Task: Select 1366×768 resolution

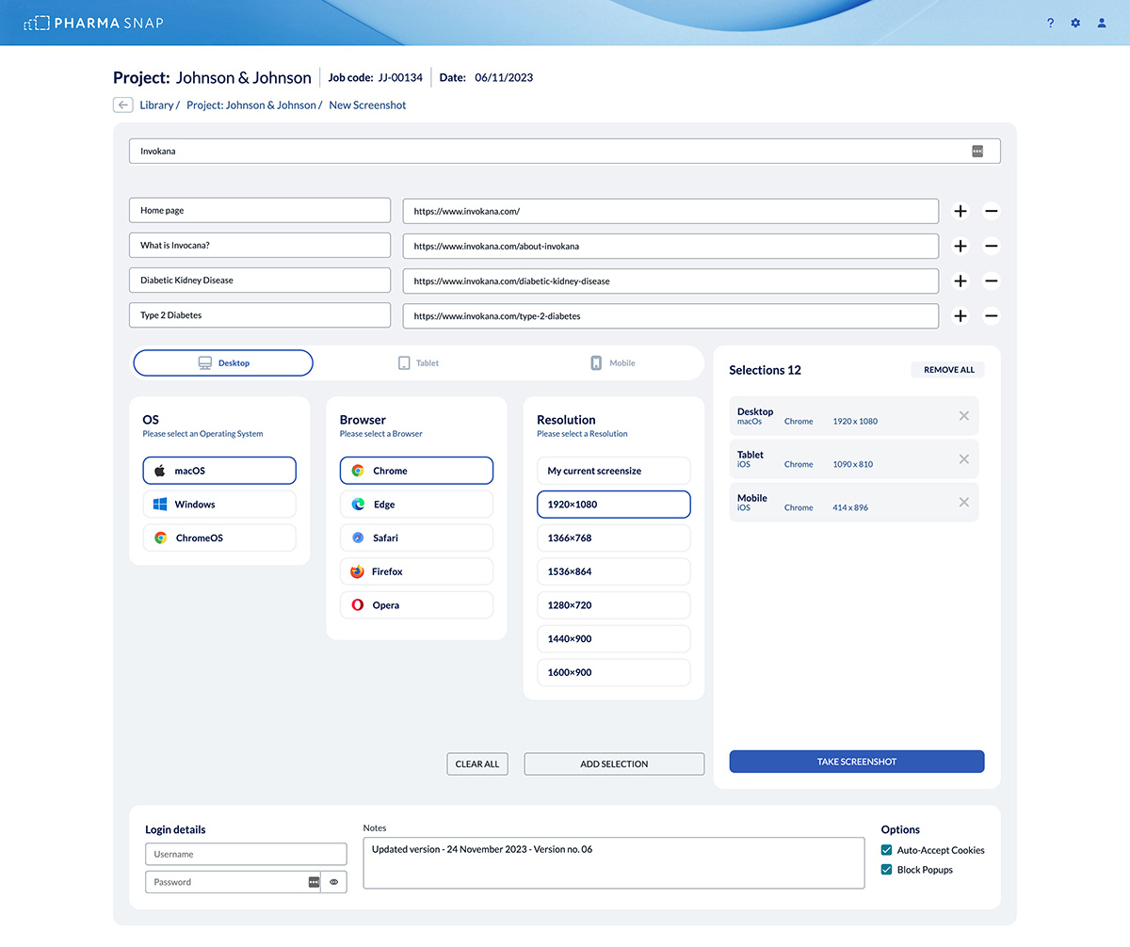Action: (614, 538)
